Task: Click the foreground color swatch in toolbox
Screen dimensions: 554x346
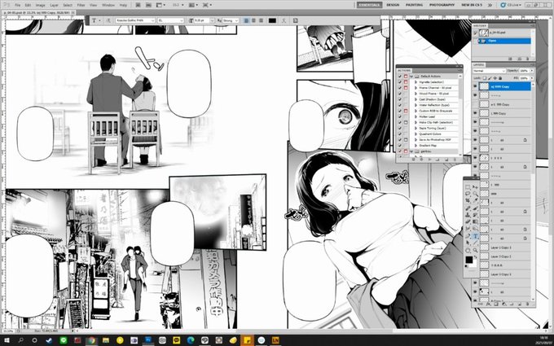Action: pyautogui.click(x=468, y=260)
